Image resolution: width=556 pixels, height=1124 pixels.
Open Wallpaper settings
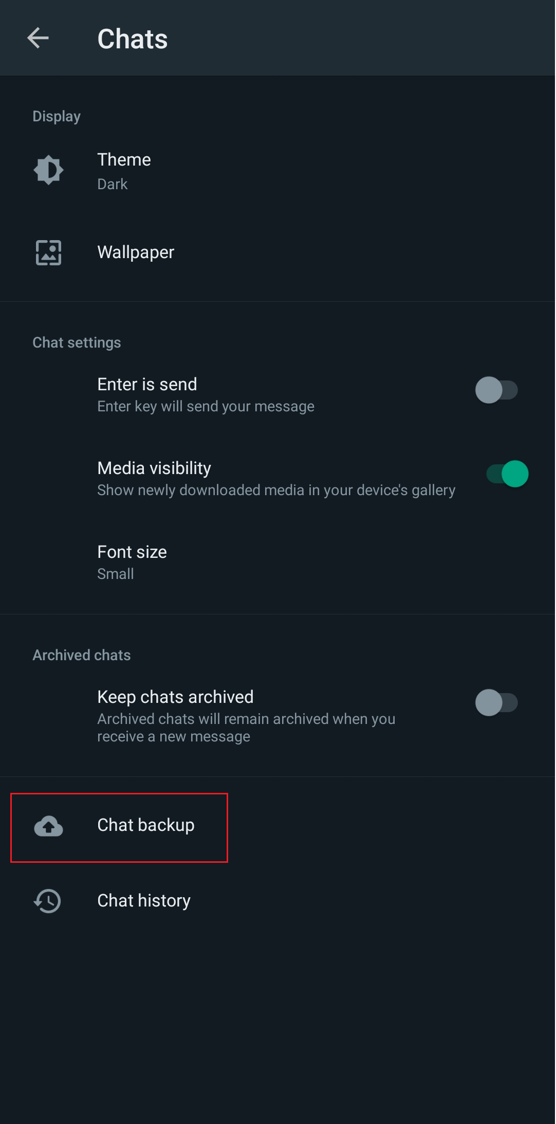pos(277,252)
